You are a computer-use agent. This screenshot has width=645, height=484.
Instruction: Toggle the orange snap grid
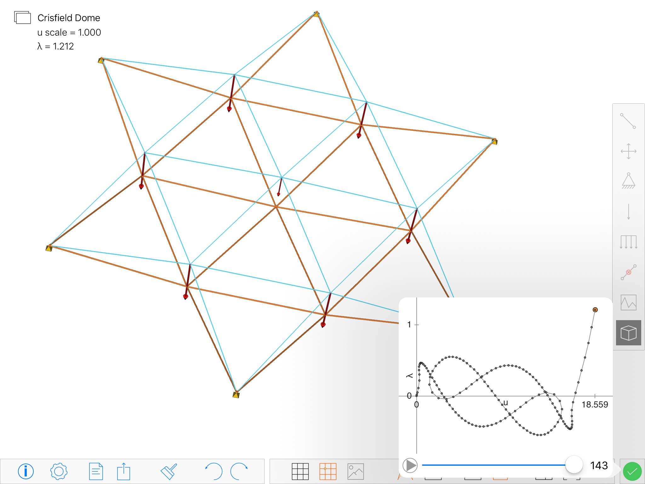pyautogui.click(x=328, y=471)
